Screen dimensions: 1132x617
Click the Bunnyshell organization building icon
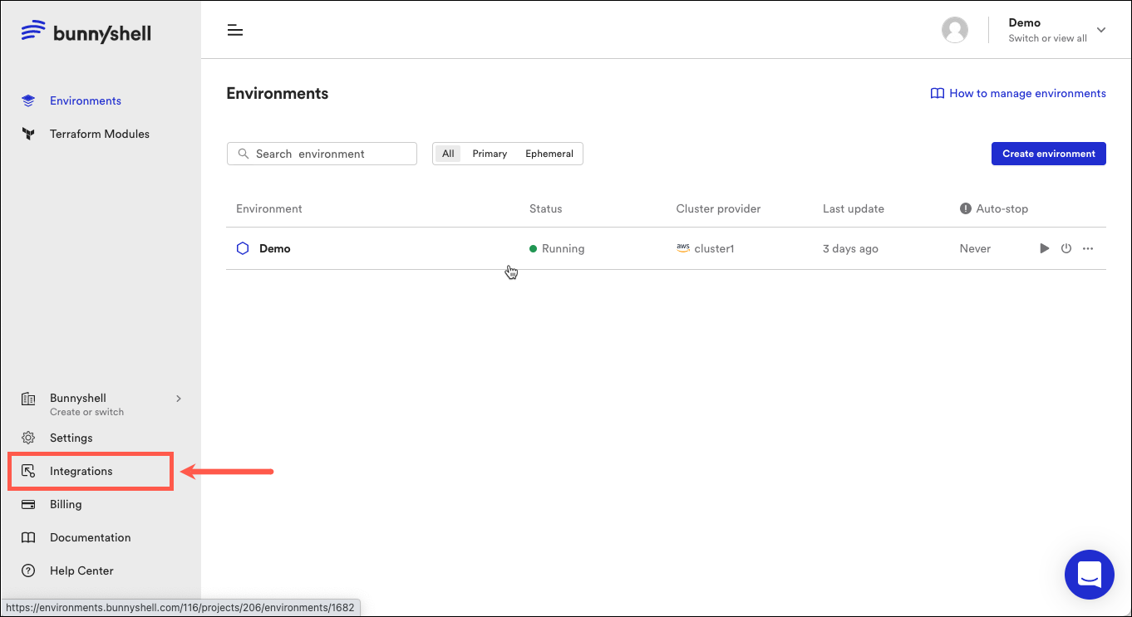[x=28, y=399]
